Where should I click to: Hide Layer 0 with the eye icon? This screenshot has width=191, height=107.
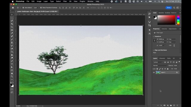tap(154, 73)
